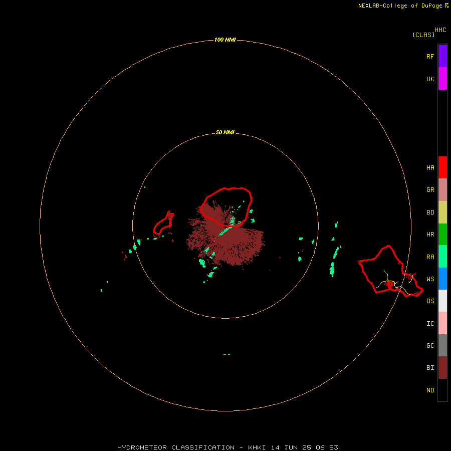Click the IC legend label
The width and height of the screenshot is (451, 451).
(x=430, y=324)
